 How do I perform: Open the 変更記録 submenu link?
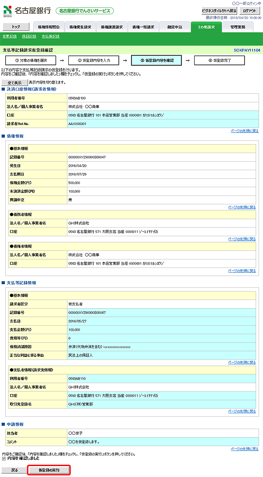pos(10,36)
